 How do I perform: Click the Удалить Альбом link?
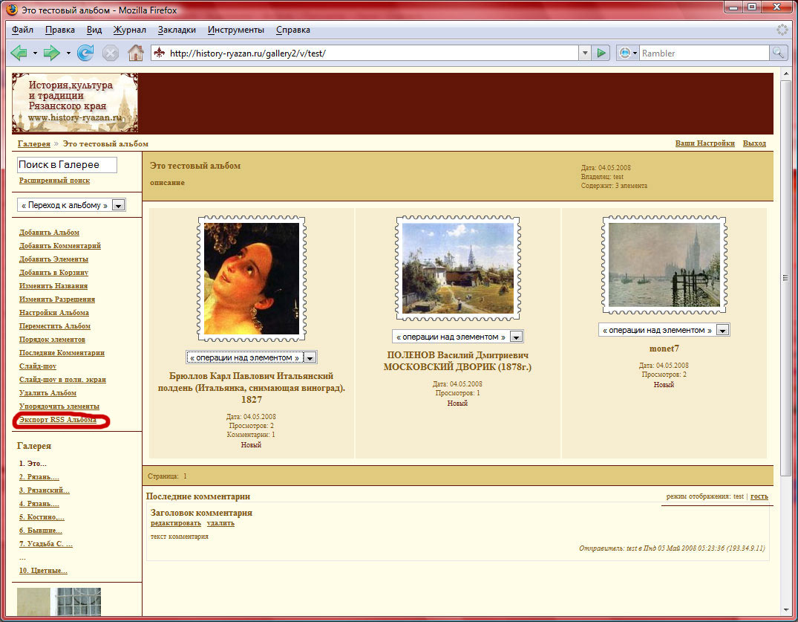(48, 393)
